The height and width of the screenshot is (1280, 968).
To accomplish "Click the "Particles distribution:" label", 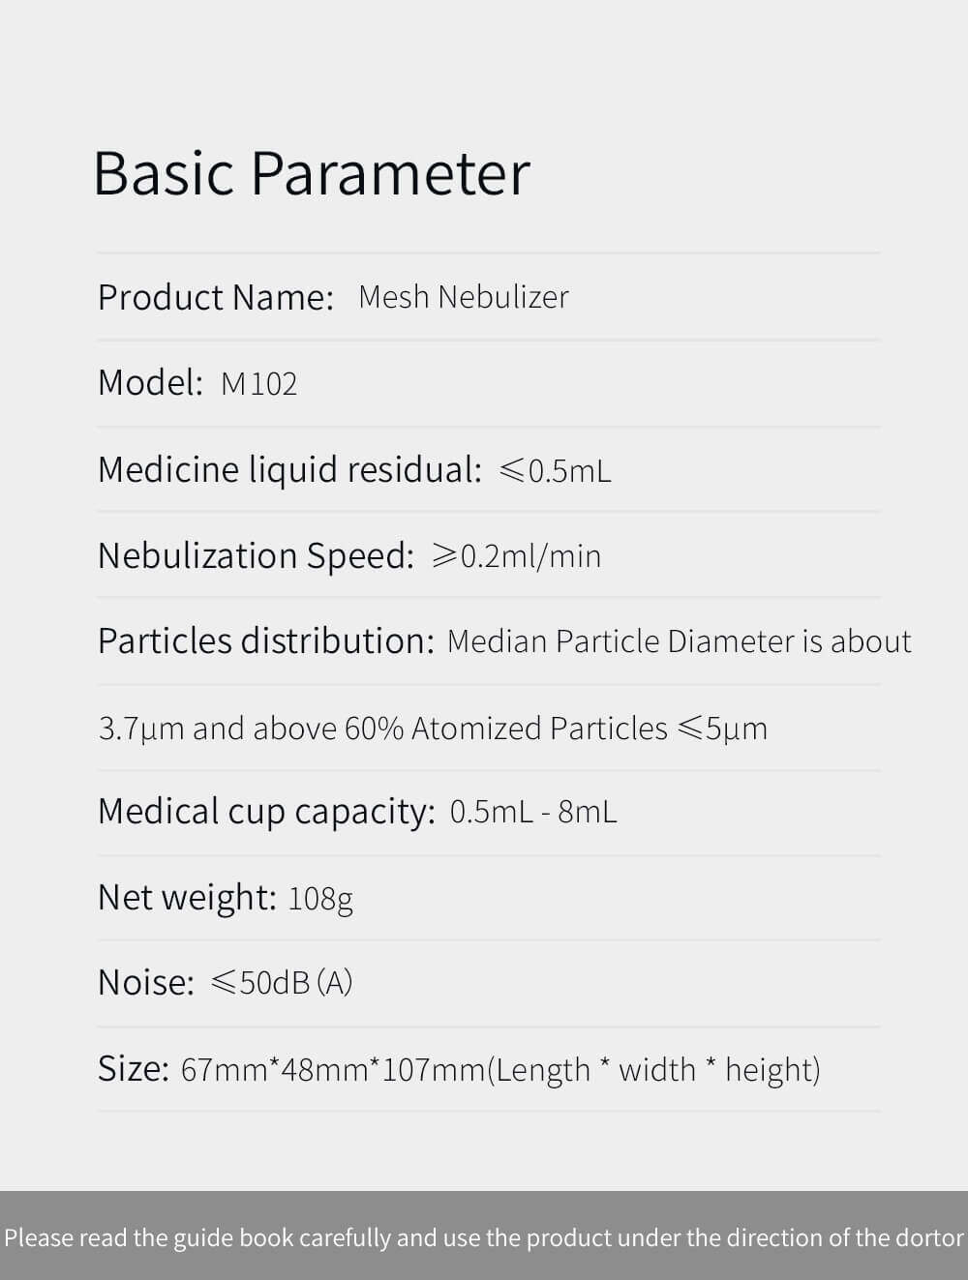I will (266, 641).
